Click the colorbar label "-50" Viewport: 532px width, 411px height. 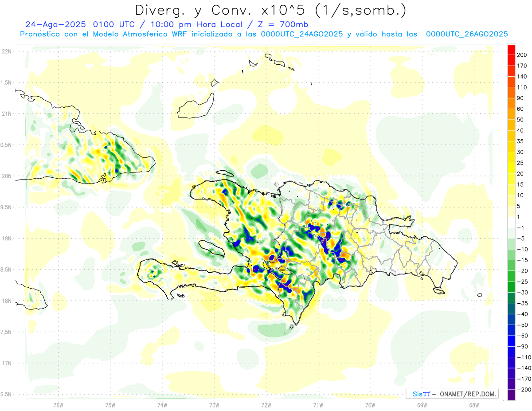523,325
